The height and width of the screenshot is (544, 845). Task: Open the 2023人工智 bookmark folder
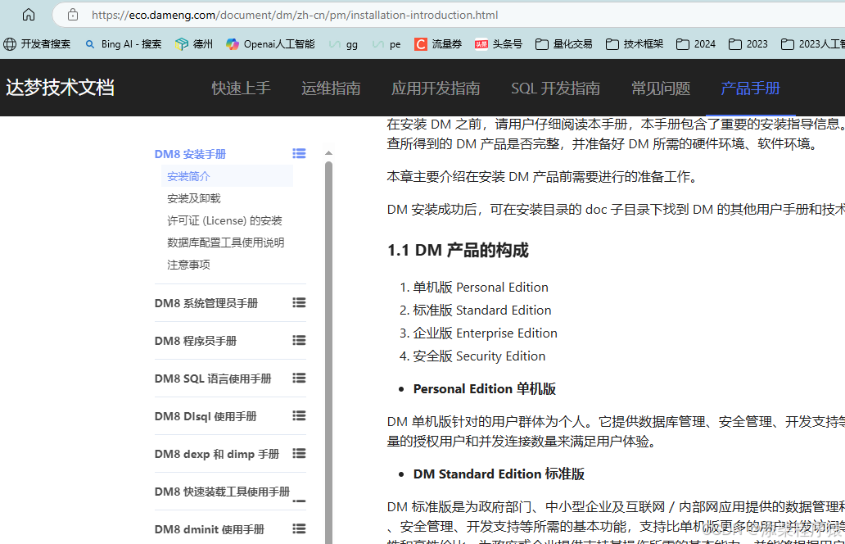[813, 44]
